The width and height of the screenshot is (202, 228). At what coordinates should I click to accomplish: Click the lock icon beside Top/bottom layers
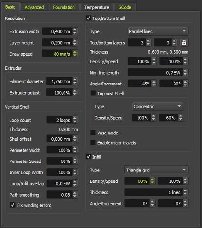pyautogui.click(x=184, y=42)
